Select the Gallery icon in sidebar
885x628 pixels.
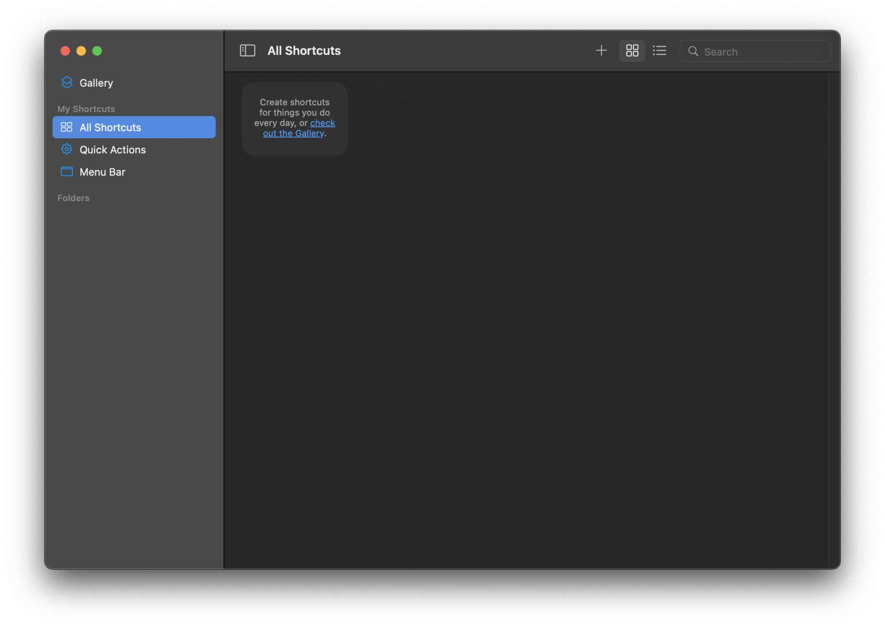[66, 82]
